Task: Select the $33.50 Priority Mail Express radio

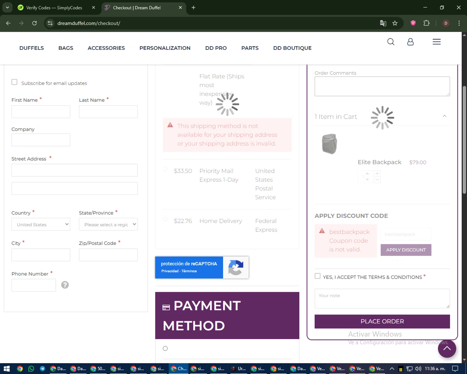Action: (x=165, y=169)
